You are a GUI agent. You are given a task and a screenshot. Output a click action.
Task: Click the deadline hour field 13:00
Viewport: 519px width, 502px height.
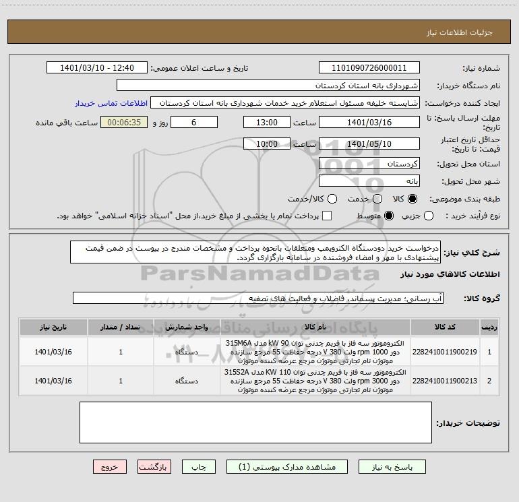267,122
